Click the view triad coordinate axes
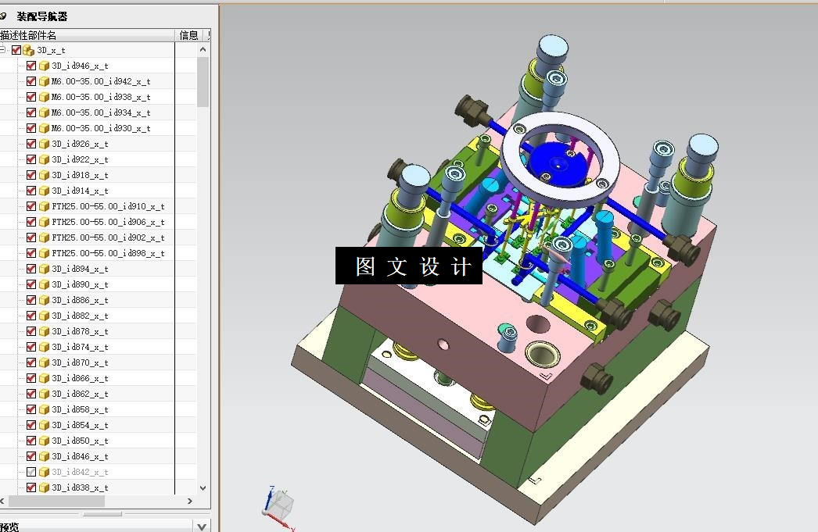The width and height of the screenshot is (818, 532). coord(278,509)
